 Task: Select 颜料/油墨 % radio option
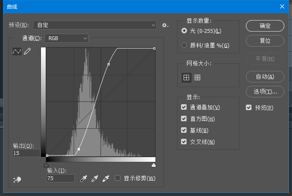[x=184, y=45]
